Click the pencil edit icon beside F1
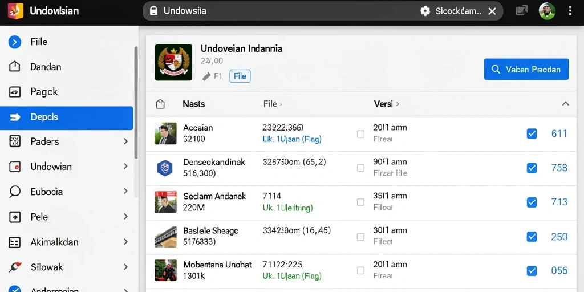Viewport: 584px width, 292px height. pyautogui.click(x=206, y=77)
